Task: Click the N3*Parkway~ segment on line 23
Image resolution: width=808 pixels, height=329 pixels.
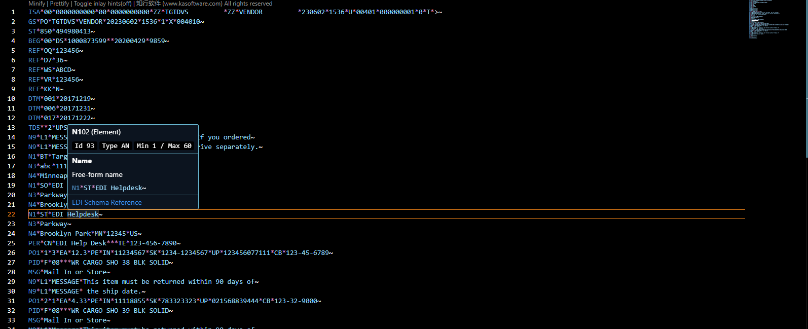Action: pyautogui.click(x=50, y=224)
